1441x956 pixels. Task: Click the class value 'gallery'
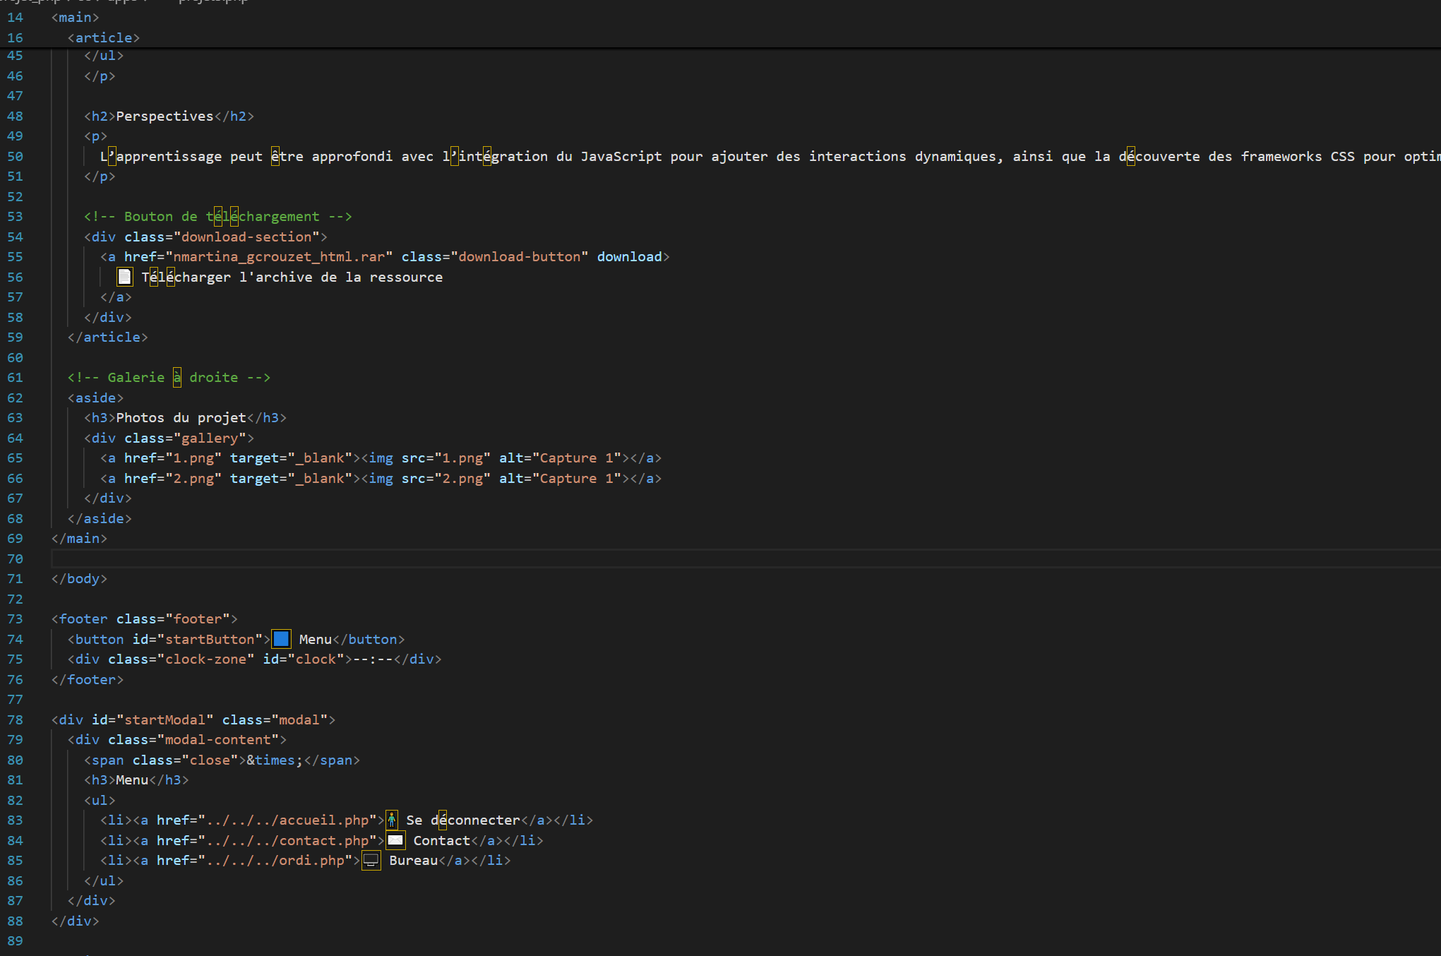(x=210, y=438)
